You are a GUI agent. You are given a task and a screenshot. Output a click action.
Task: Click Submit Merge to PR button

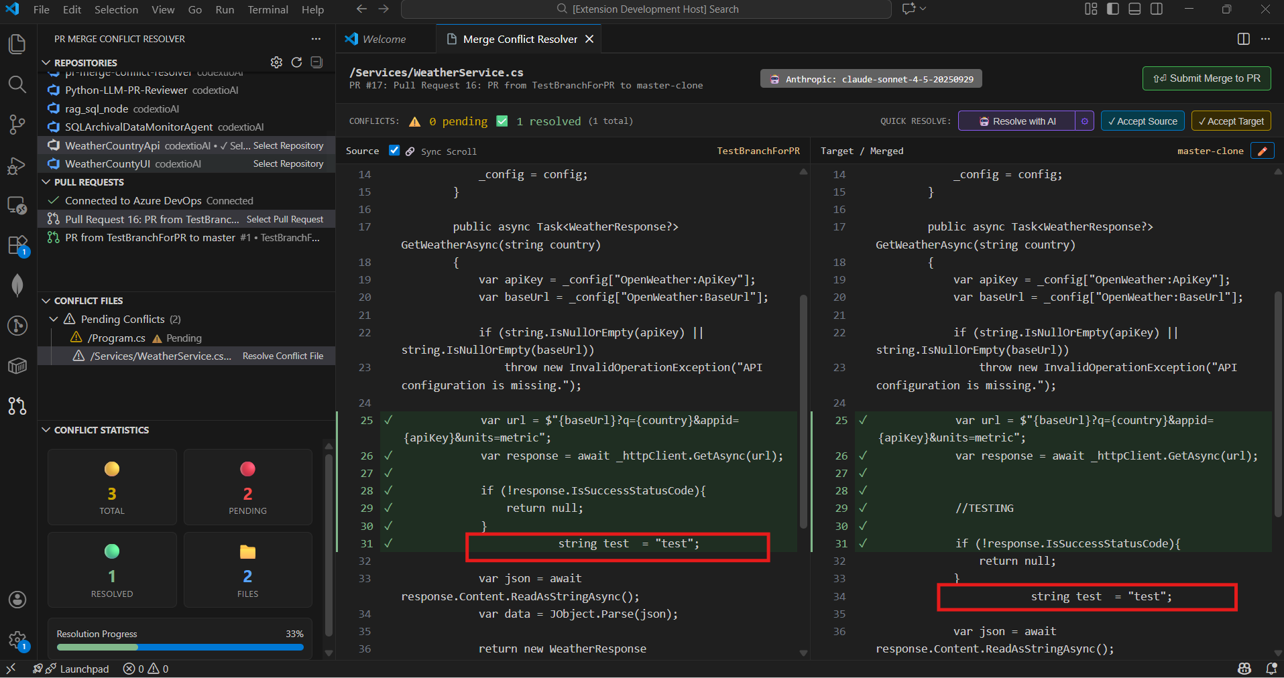point(1207,78)
